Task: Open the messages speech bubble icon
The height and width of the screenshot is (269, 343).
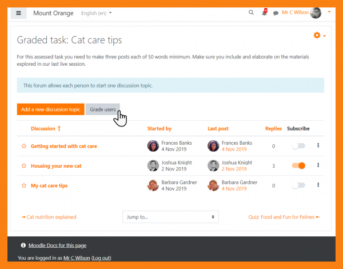Action: (276, 13)
